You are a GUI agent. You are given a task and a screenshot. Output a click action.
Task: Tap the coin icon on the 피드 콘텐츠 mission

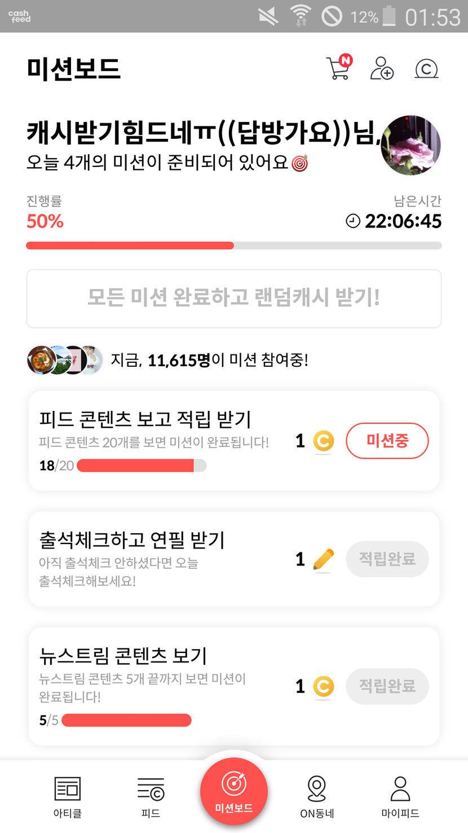pos(323,441)
